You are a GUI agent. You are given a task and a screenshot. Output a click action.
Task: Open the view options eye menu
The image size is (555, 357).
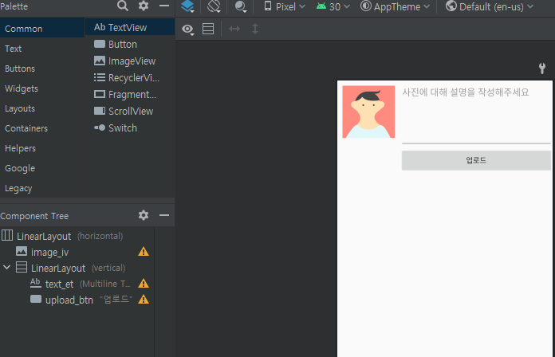(188, 29)
